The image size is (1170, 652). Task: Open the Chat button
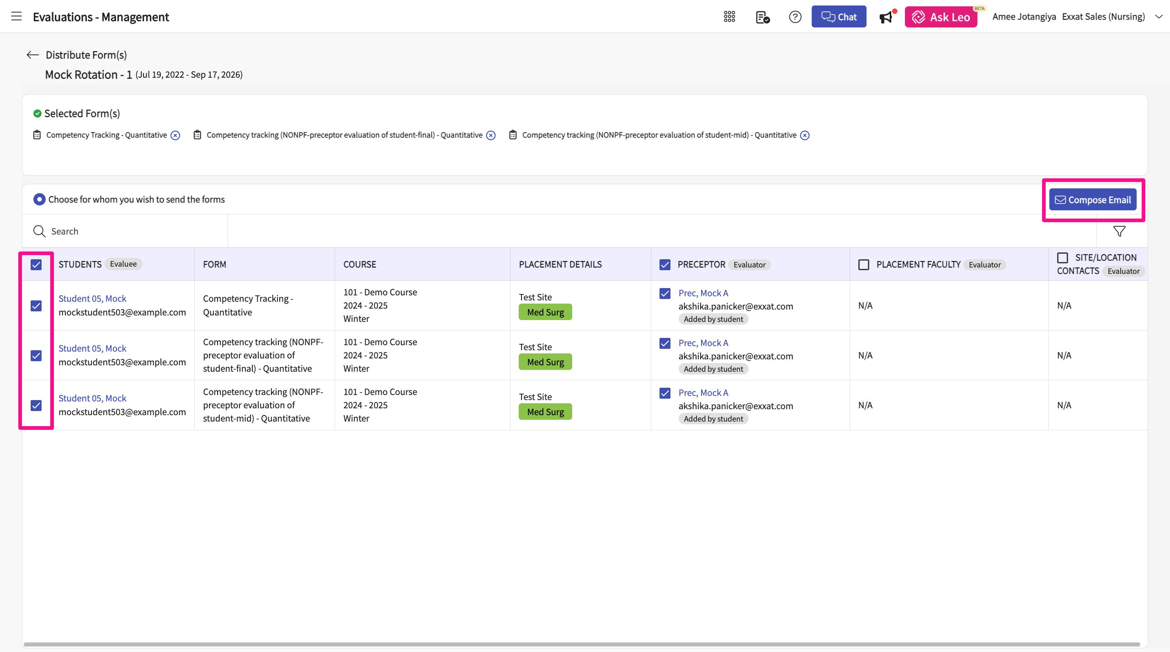click(x=839, y=17)
